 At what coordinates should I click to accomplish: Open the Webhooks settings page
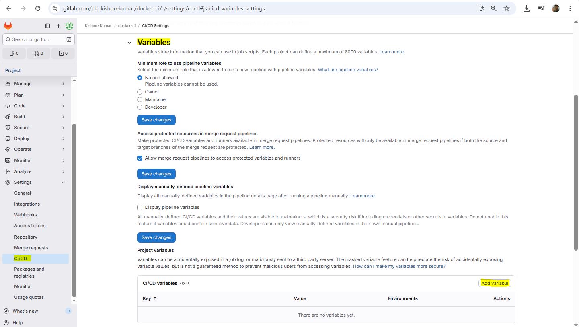click(x=25, y=215)
